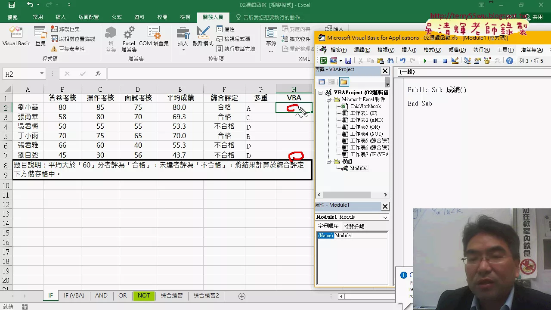The height and width of the screenshot is (310, 551).
Task: Toggle 以相對位置錄製 relative recording
Action: (x=73, y=39)
